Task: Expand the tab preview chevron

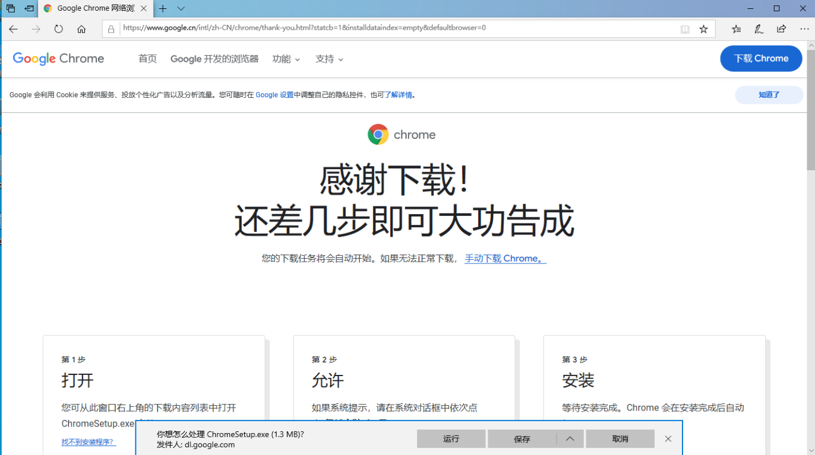Action: pyautogui.click(x=181, y=8)
